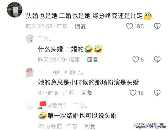
Task: Open avatar of the 广西 commenter
Action: pyautogui.click(x=30, y=72)
